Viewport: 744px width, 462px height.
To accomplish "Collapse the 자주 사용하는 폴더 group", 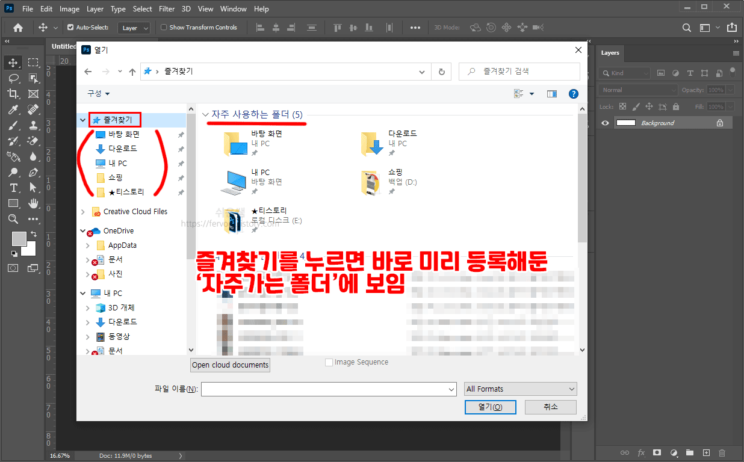I will coord(205,114).
